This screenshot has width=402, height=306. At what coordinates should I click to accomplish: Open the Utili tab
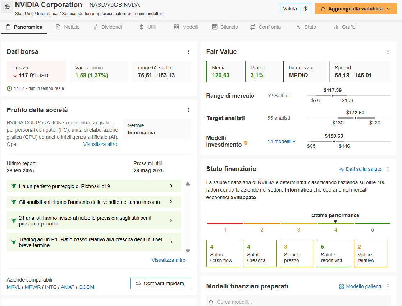tap(147, 27)
